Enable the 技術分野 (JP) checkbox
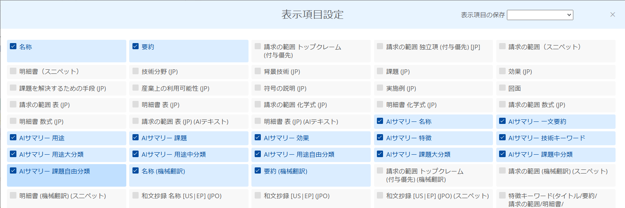Screen dimensions: 625x208 click(x=136, y=71)
